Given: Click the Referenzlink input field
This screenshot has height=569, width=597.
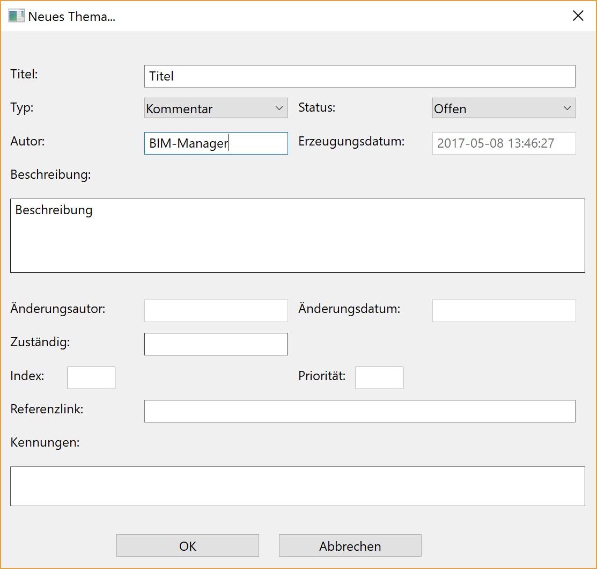Looking at the screenshot, I should (x=359, y=411).
